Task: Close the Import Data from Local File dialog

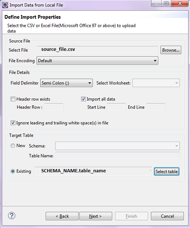Action: click(180, 4)
